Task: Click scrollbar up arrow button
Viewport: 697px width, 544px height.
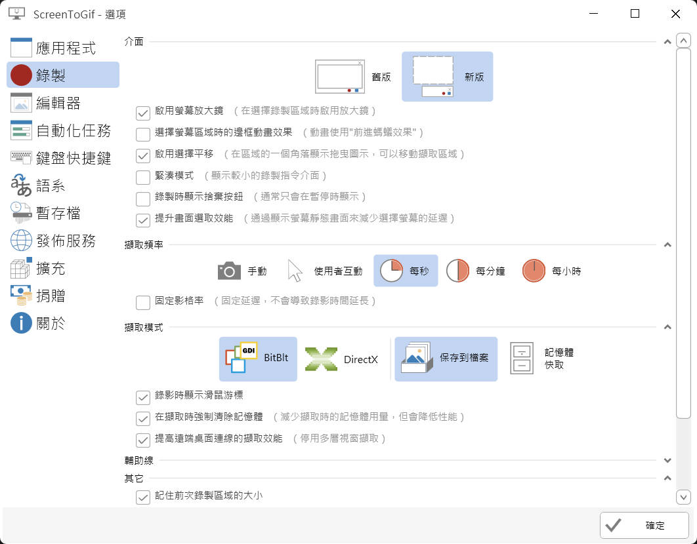Action: coord(683,41)
